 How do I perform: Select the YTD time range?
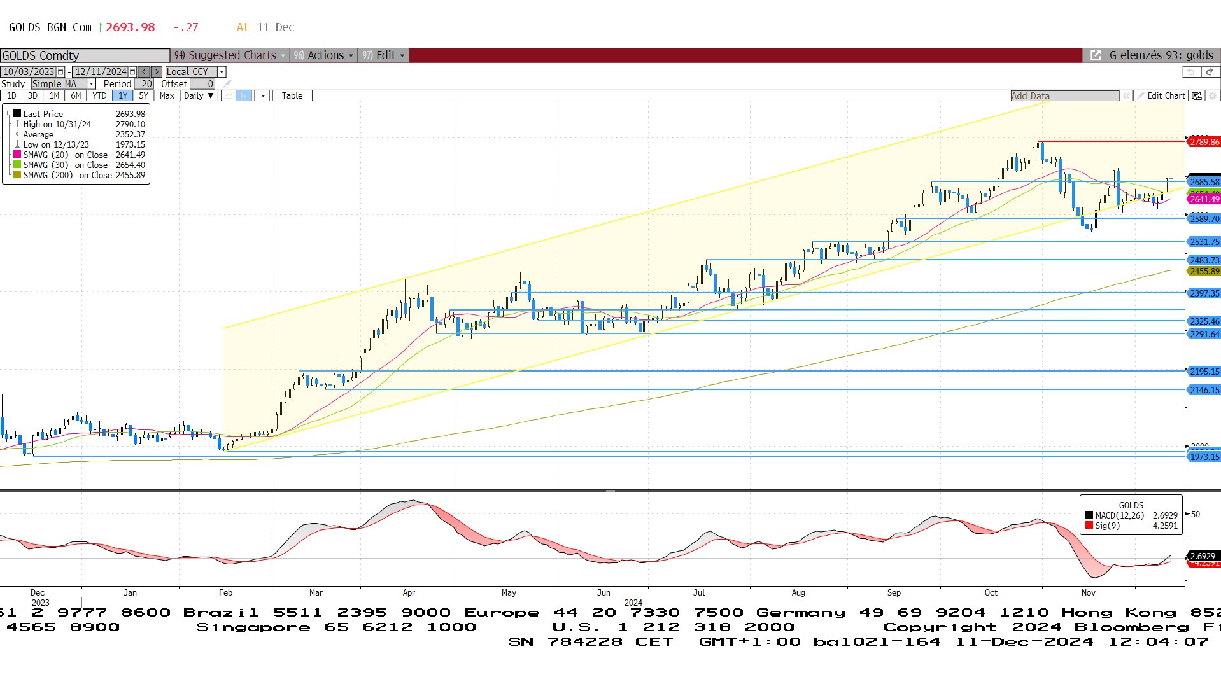[99, 95]
